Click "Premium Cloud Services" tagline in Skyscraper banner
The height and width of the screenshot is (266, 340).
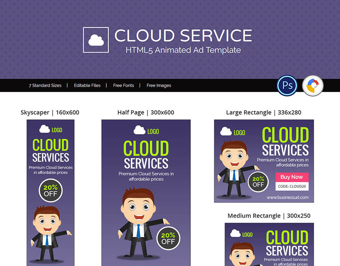coord(51,170)
